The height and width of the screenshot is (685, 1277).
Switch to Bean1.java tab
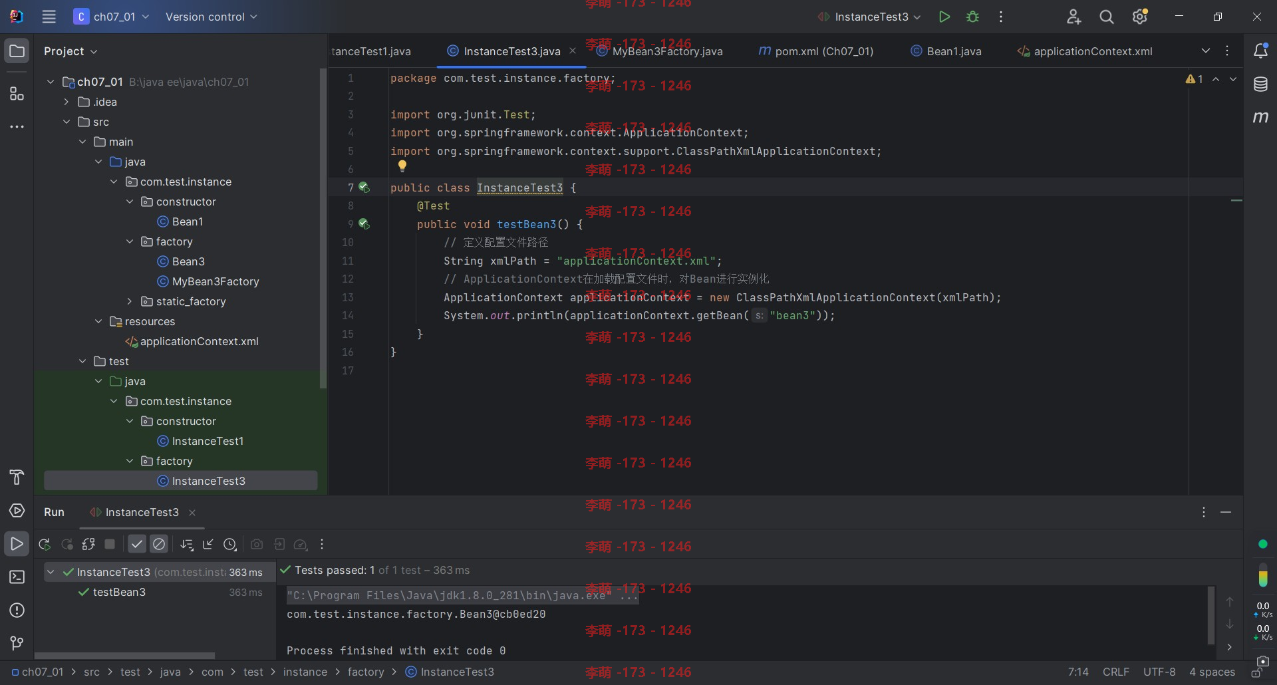[946, 51]
